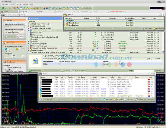Open the Extras menu

click(19, 5)
